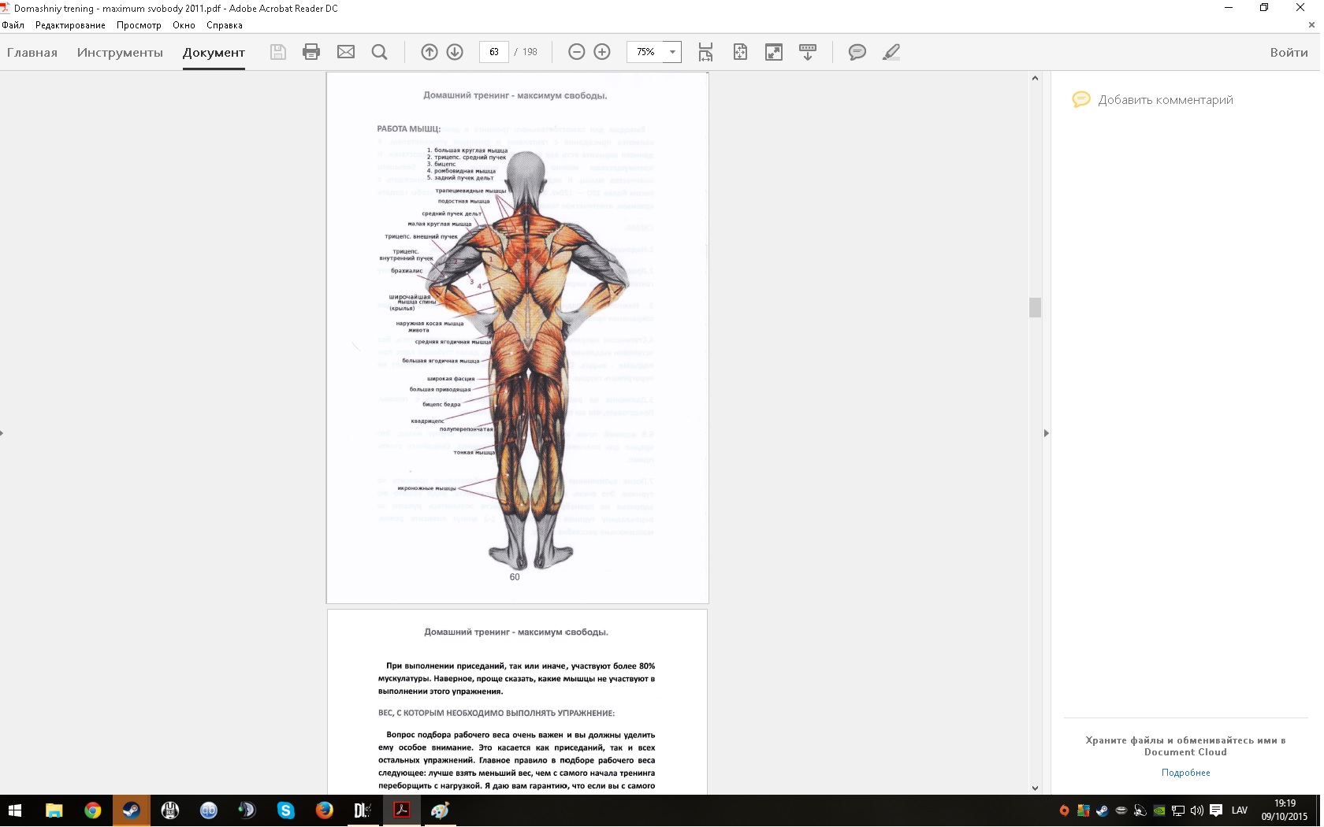Zoom out using the minus circle icon
This screenshot has width=1324, height=827.
[x=577, y=52]
